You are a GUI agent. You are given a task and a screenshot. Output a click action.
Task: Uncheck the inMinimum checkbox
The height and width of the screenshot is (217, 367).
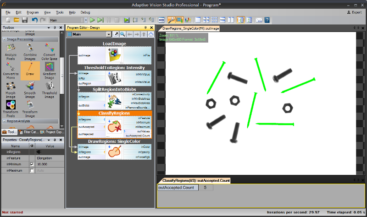coord(32,164)
